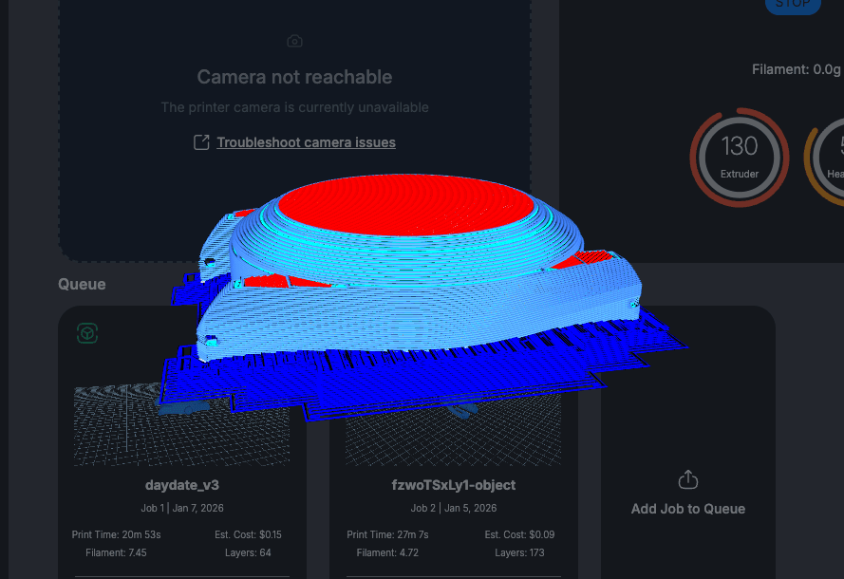Screen dimensions: 844x579
Task: Click the green cube icon on the daydate_v3 card
Action: click(87, 333)
